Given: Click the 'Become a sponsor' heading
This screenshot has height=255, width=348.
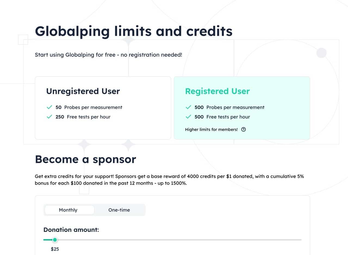Looking at the screenshot, I should tap(85, 159).
